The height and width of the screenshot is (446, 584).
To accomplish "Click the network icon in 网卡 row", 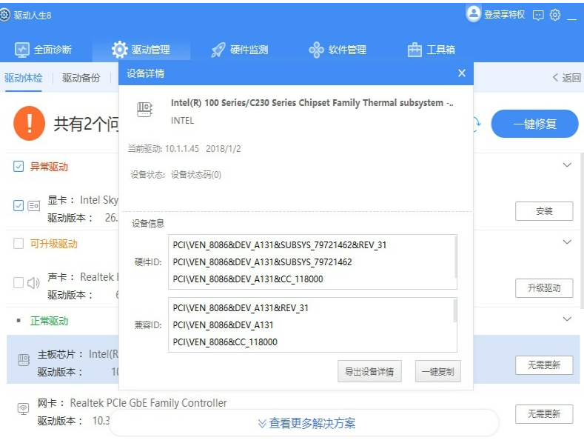I will point(24,409).
